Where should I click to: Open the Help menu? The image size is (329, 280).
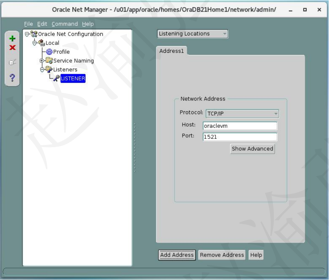click(88, 24)
